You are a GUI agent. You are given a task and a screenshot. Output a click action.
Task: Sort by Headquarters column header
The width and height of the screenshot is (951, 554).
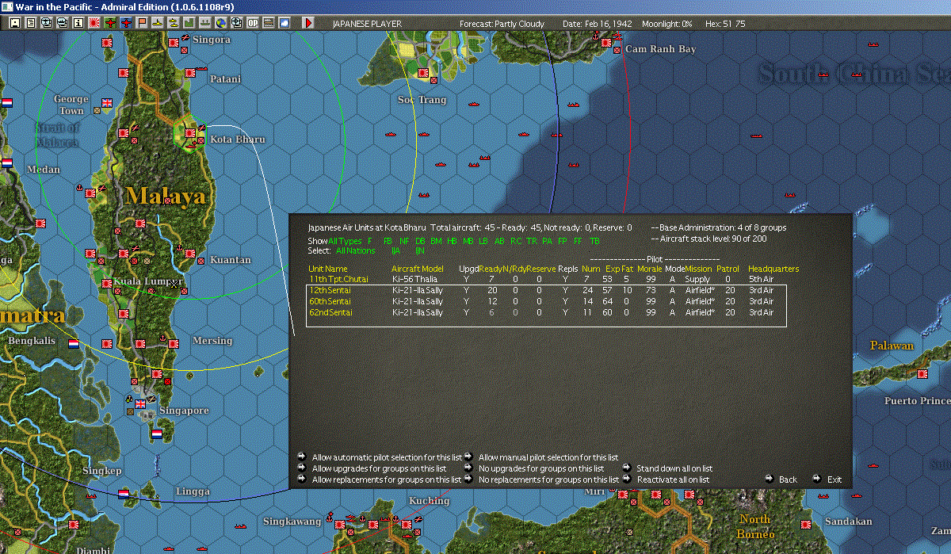[773, 269]
